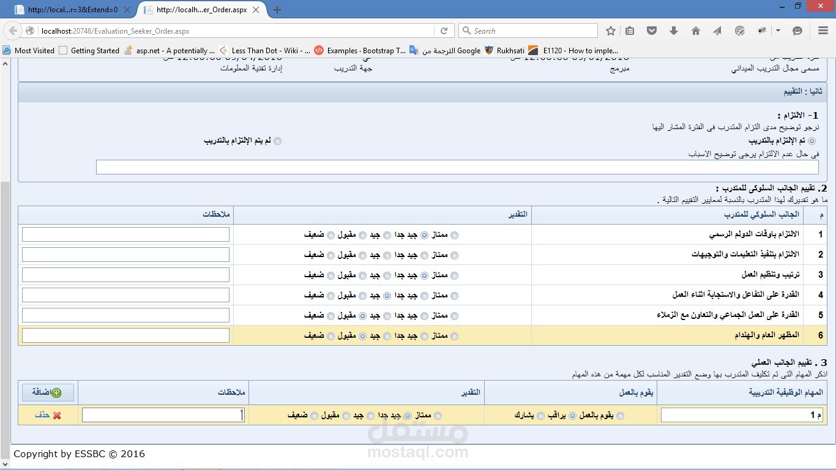This screenshot has width=836, height=470.
Task: Close the first localhost tab
Action: (x=128, y=10)
